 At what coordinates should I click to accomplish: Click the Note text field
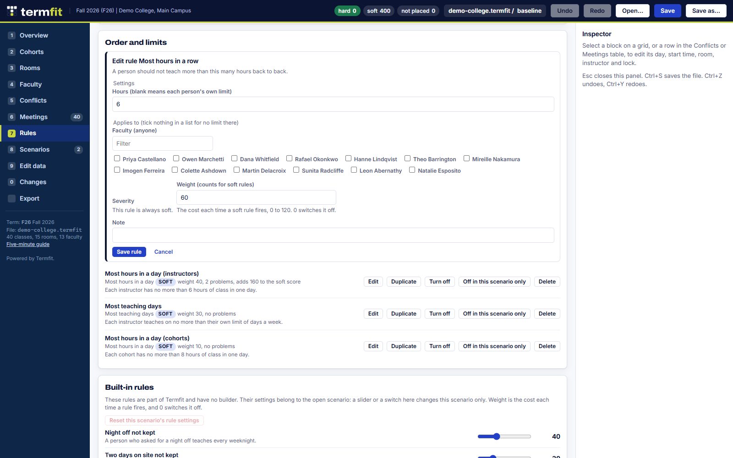(x=333, y=235)
